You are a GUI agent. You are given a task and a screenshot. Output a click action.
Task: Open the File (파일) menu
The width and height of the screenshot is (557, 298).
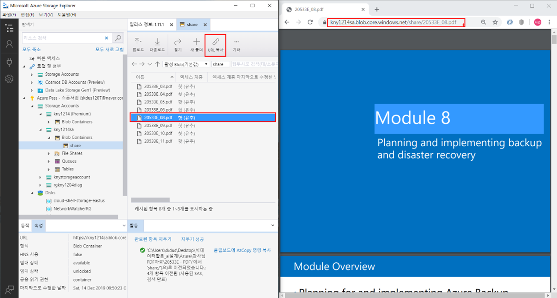pos(9,15)
